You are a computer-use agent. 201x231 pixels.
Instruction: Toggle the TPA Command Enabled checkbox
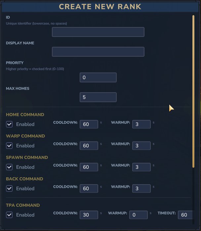coord(9,215)
